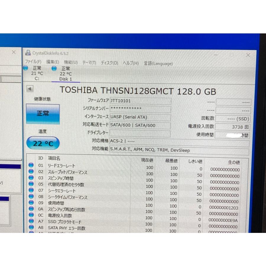
Task: Click the 最悪値 column header
Action: (171, 161)
